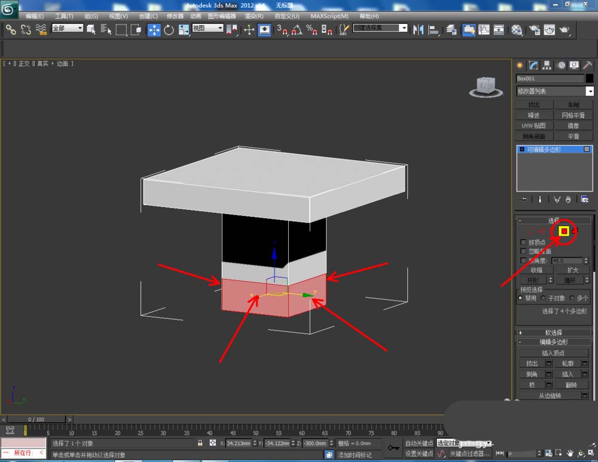Screen dimensions: 598x462
Task: Enable the 忽略背面 checkbox
Action: pos(523,251)
